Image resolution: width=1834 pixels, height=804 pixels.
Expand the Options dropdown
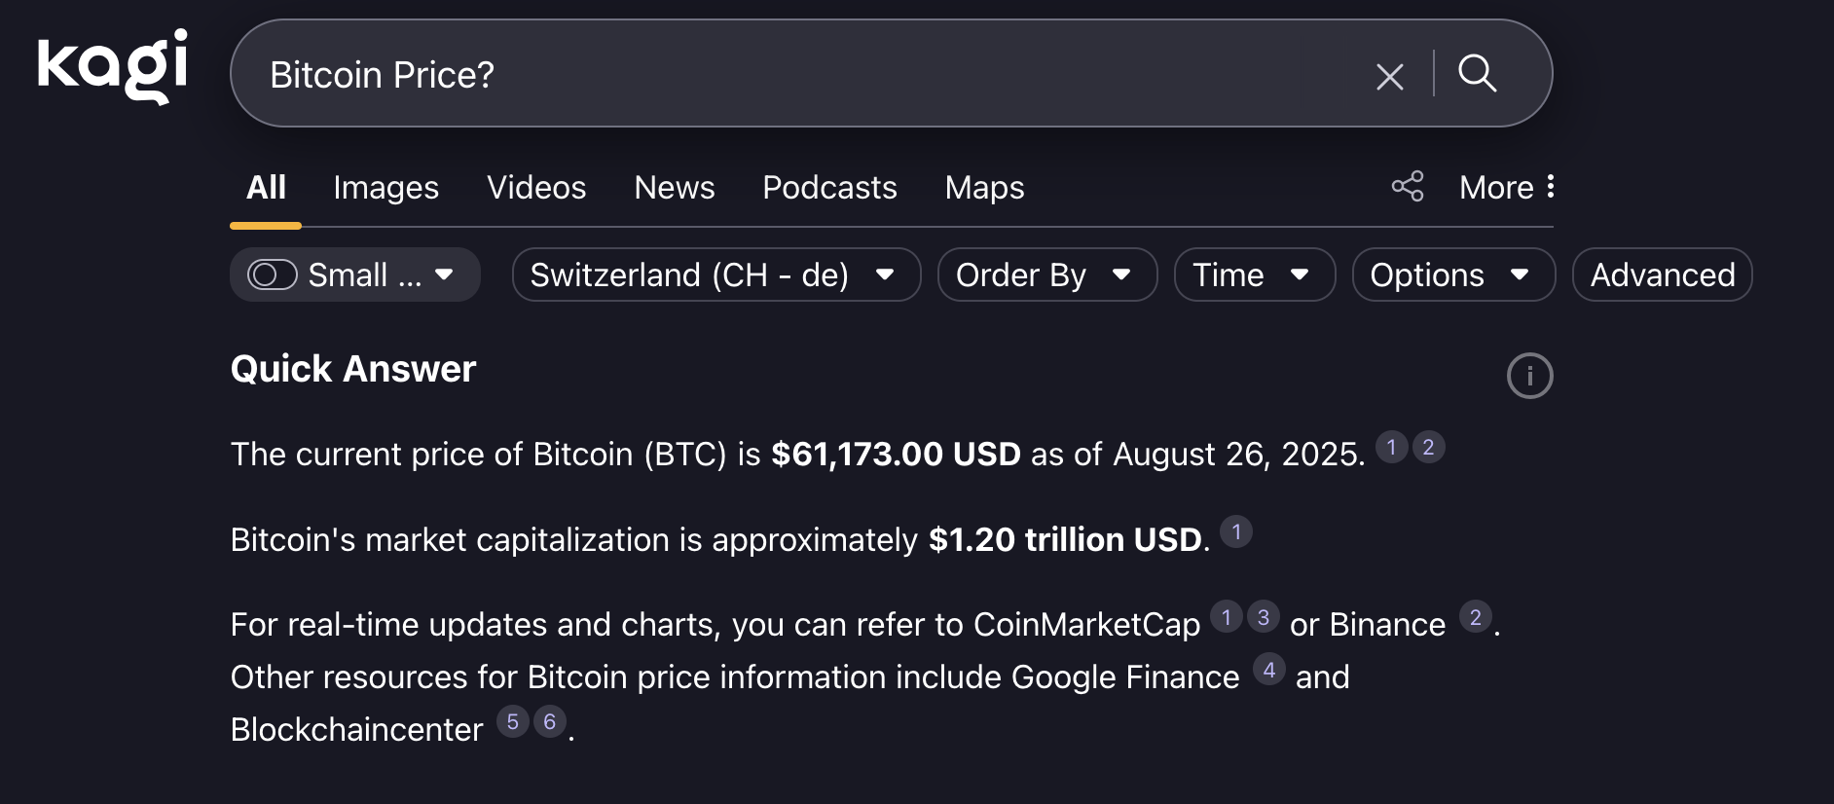[1452, 274]
